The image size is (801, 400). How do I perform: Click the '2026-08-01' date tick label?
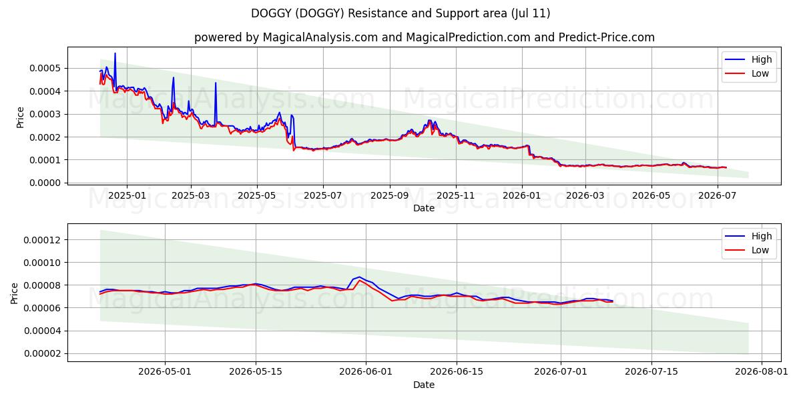(x=761, y=372)
